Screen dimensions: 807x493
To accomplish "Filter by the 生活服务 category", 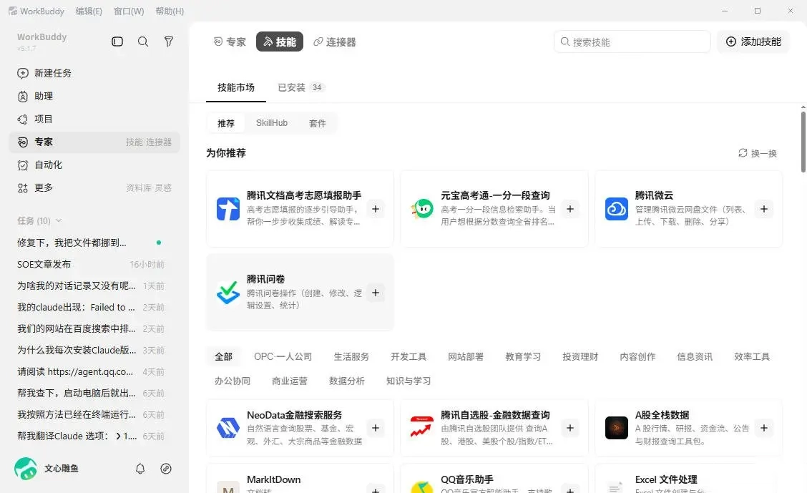I will pyautogui.click(x=351, y=356).
